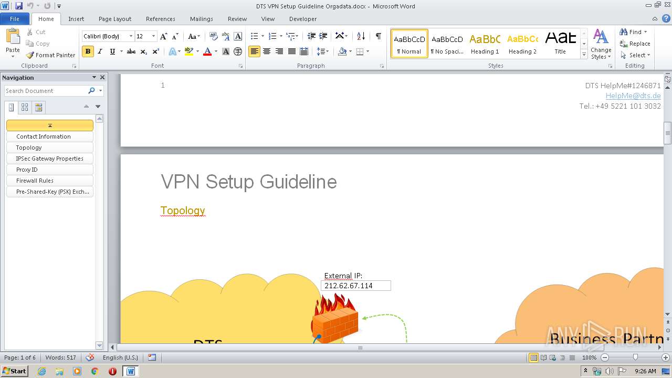Apply paragraph shading
Screen dimensions: 672x378
pyautogui.click(x=342, y=51)
